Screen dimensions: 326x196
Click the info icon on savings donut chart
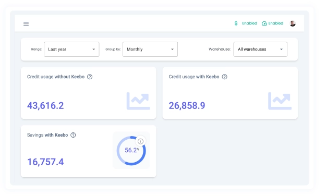140,141
